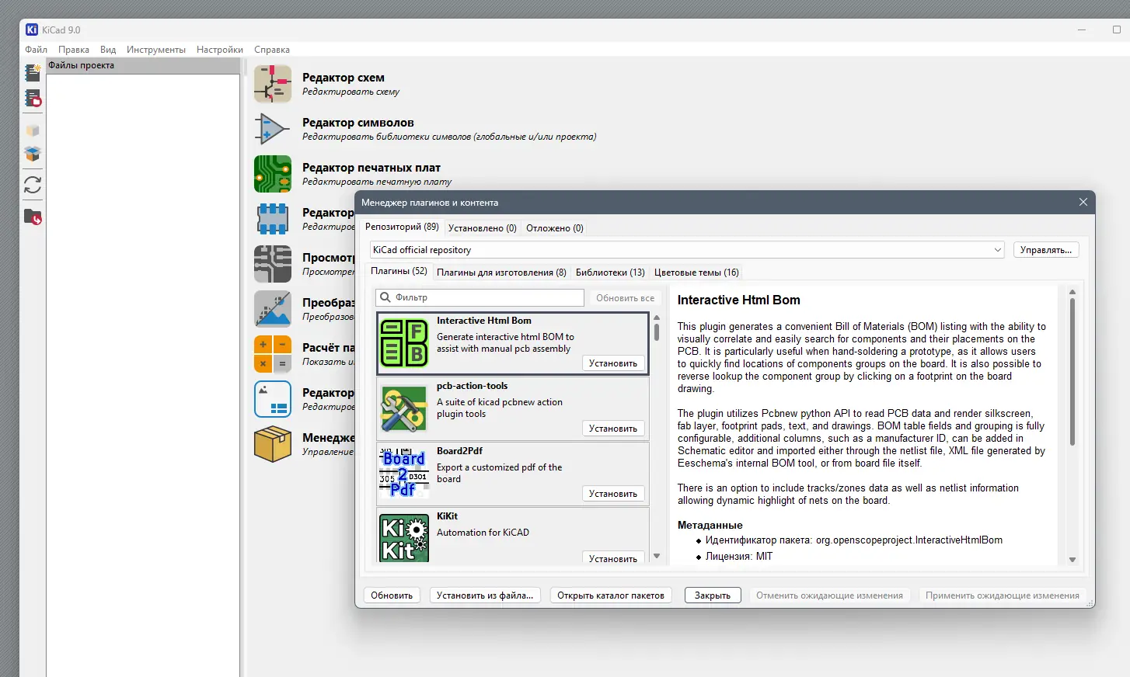The height and width of the screenshot is (677, 1130).
Task: Open the Правка menu
Action: [74, 49]
